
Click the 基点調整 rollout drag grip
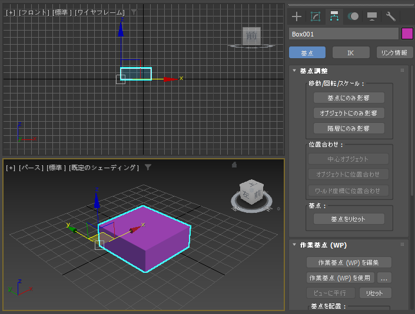pos(402,71)
